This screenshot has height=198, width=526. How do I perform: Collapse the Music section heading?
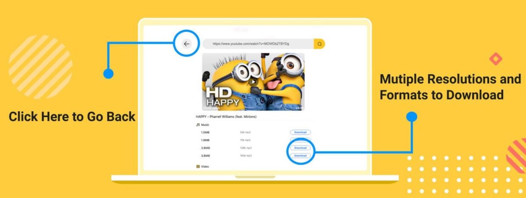pyautogui.click(x=205, y=125)
